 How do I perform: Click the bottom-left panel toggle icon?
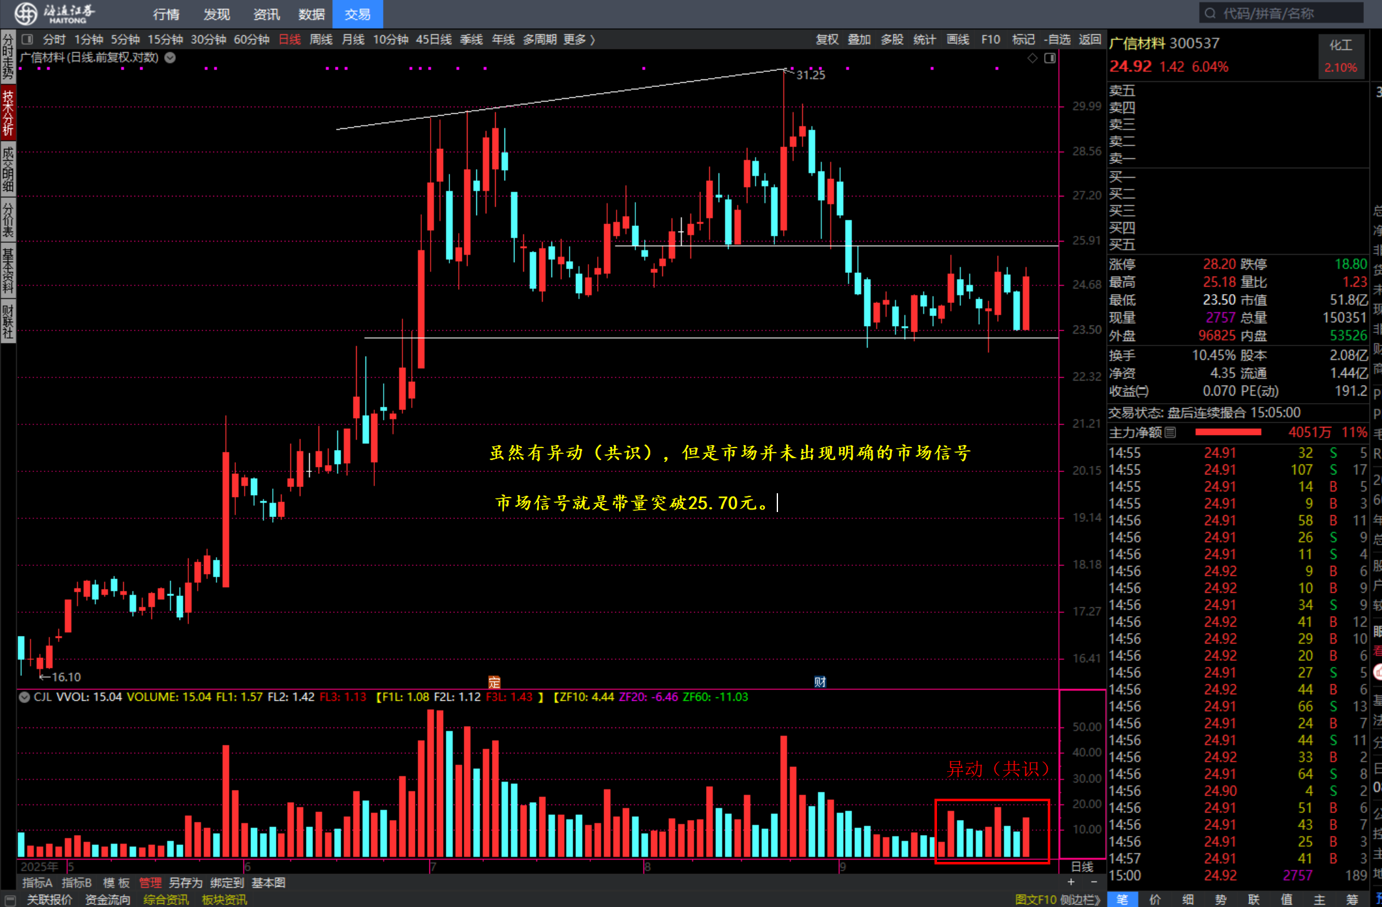click(9, 899)
